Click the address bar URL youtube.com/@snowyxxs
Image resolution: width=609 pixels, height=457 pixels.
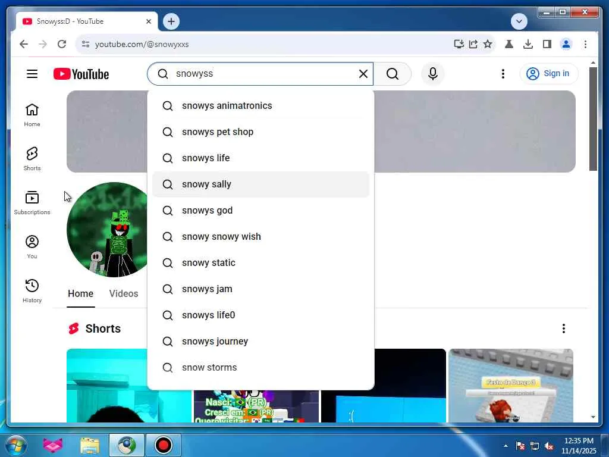[x=142, y=44]
